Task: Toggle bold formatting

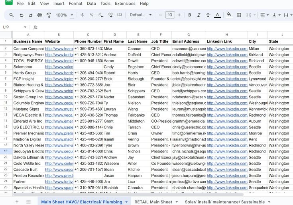Action: pyautogui.click(x=189, y=15)
